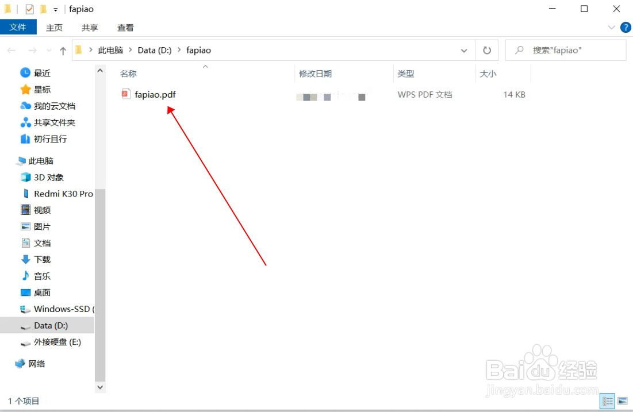Open the 此电脑 item in the sidebar

(41, 160)
